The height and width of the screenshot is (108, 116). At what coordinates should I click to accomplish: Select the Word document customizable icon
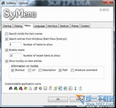click(x=60, y=88)
